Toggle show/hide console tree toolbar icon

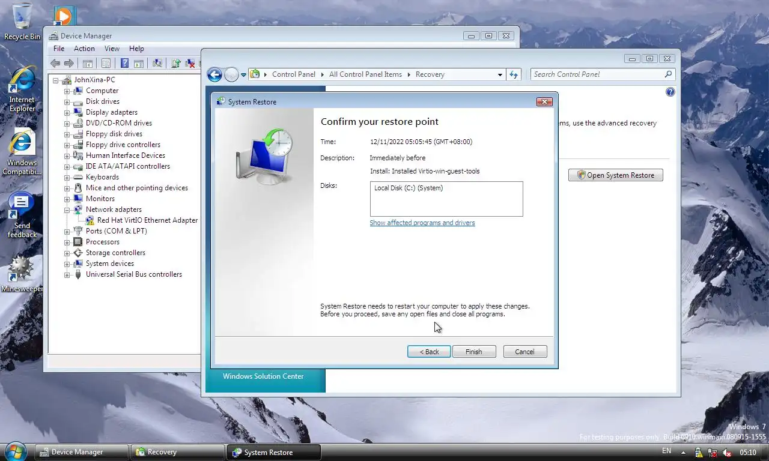pos(88,63)
